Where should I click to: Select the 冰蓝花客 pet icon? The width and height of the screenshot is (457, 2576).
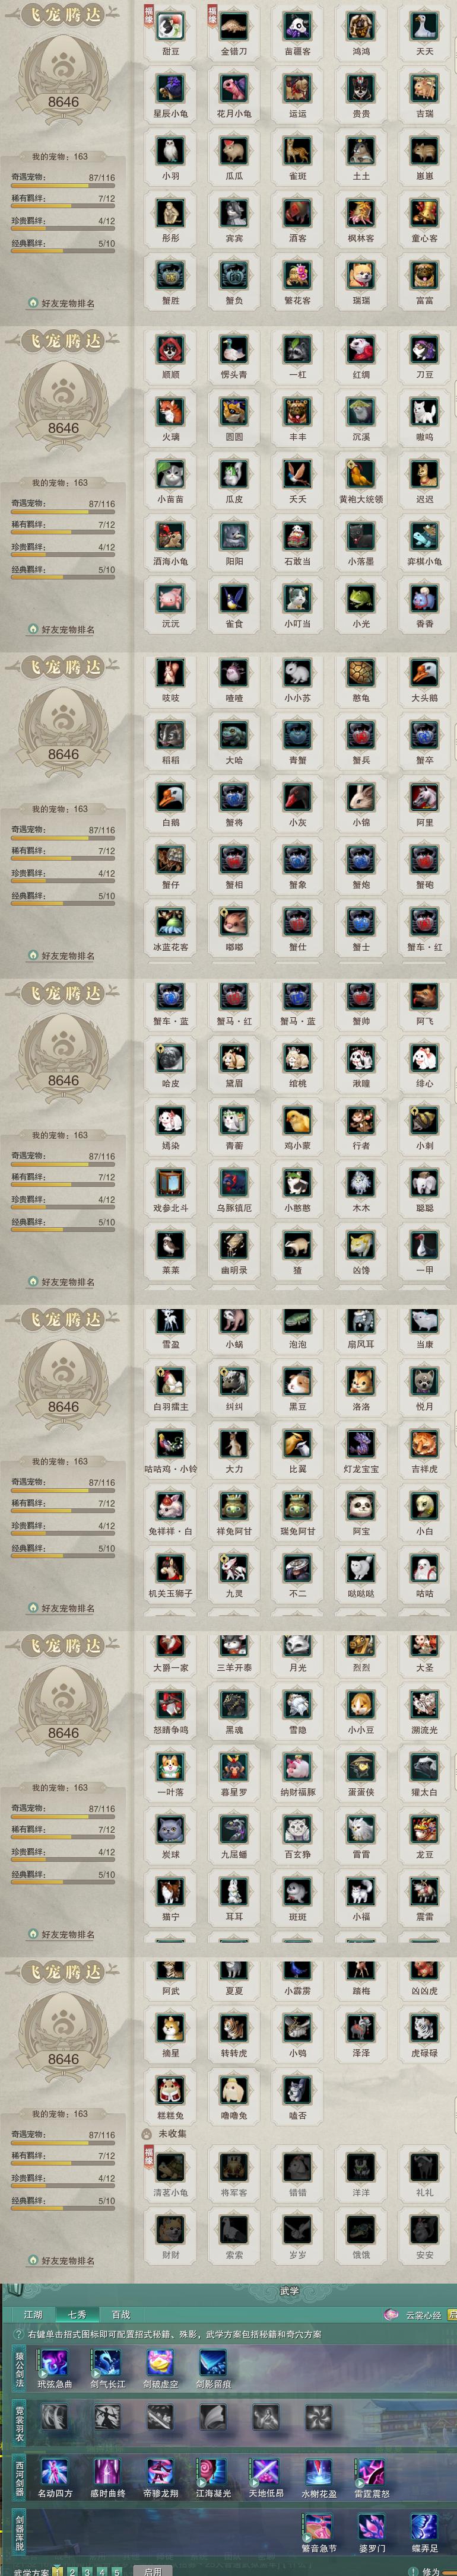170,921
